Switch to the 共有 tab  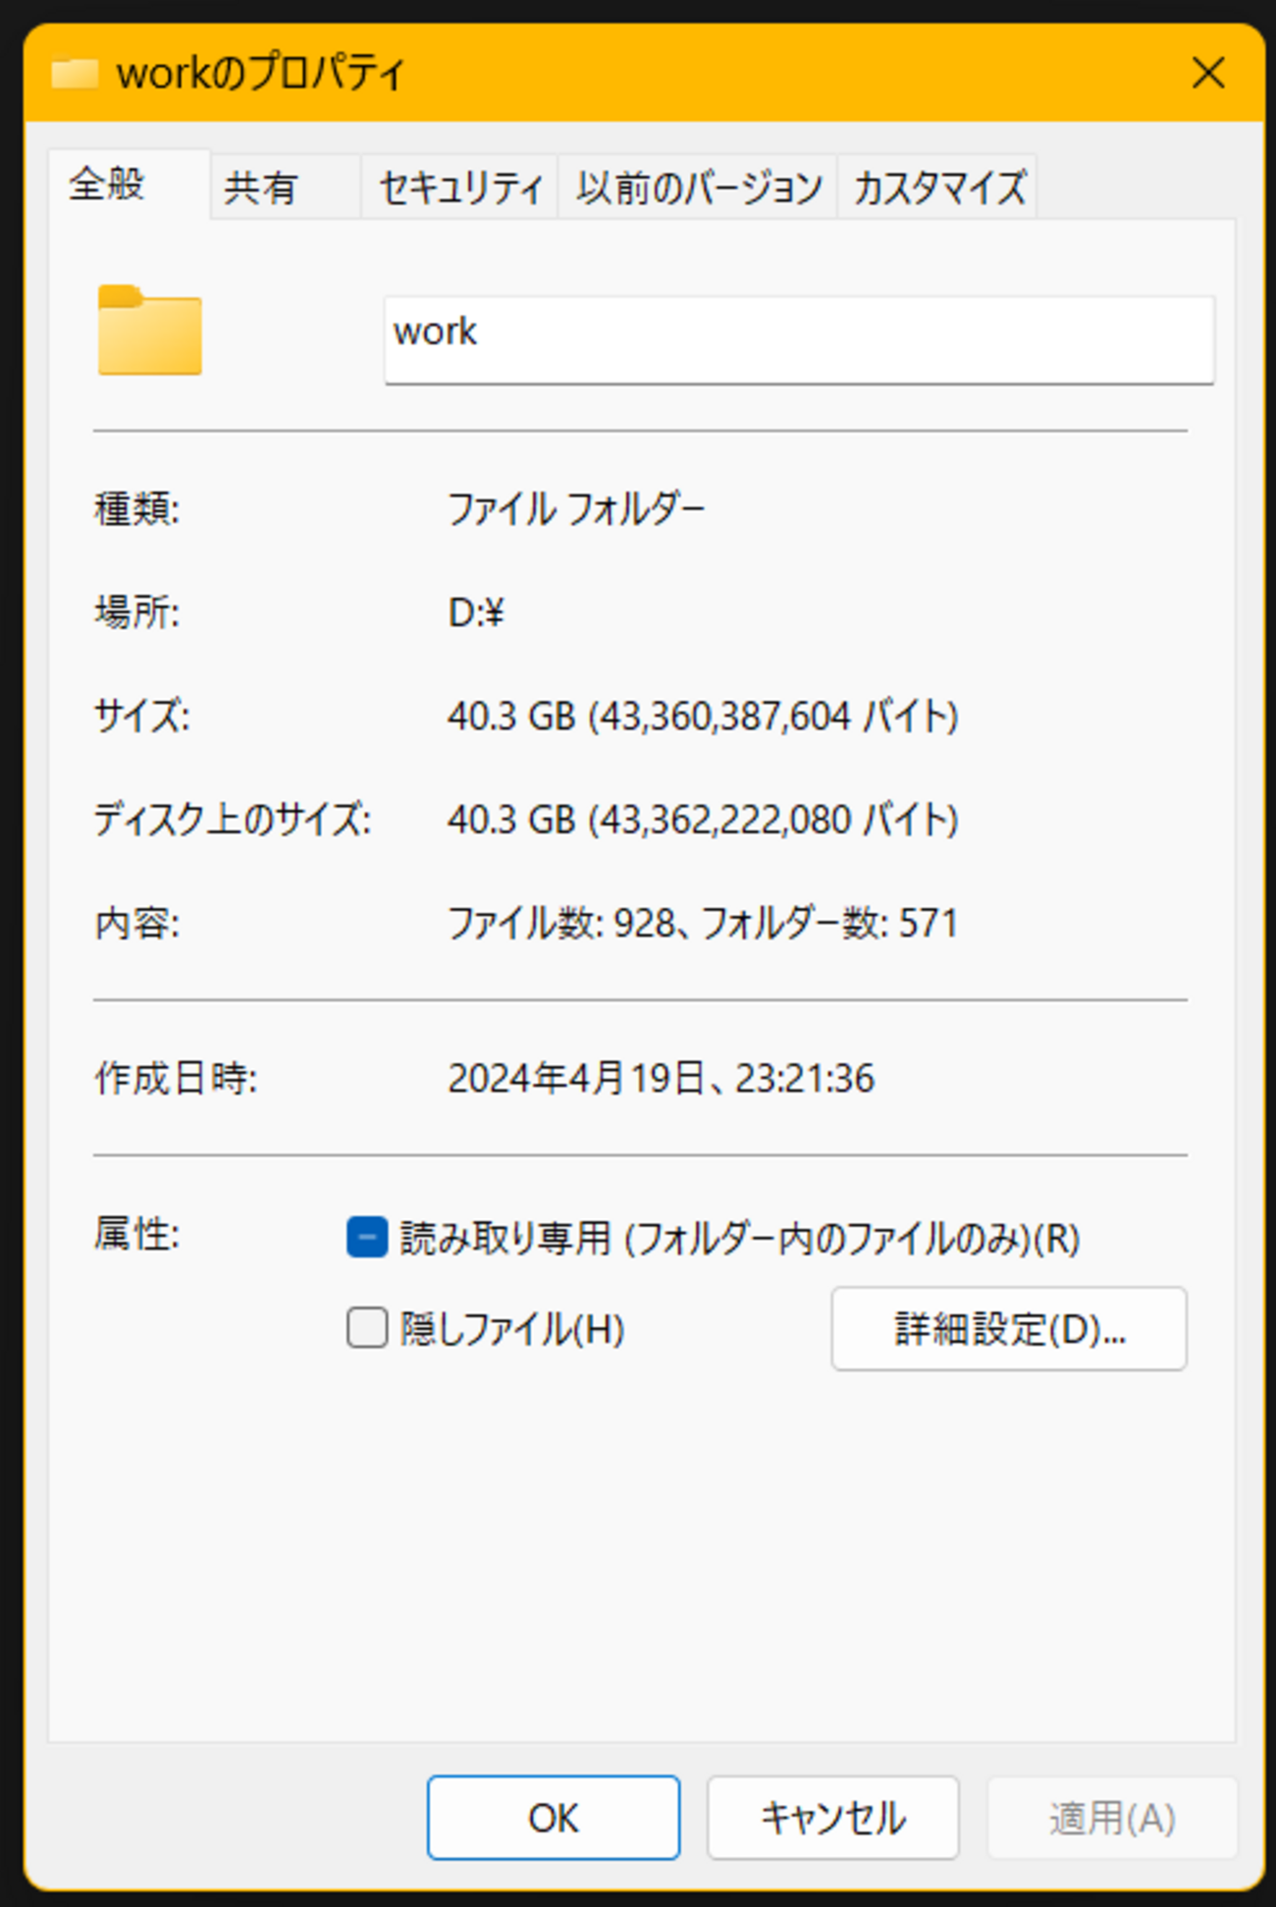(286, 187)
